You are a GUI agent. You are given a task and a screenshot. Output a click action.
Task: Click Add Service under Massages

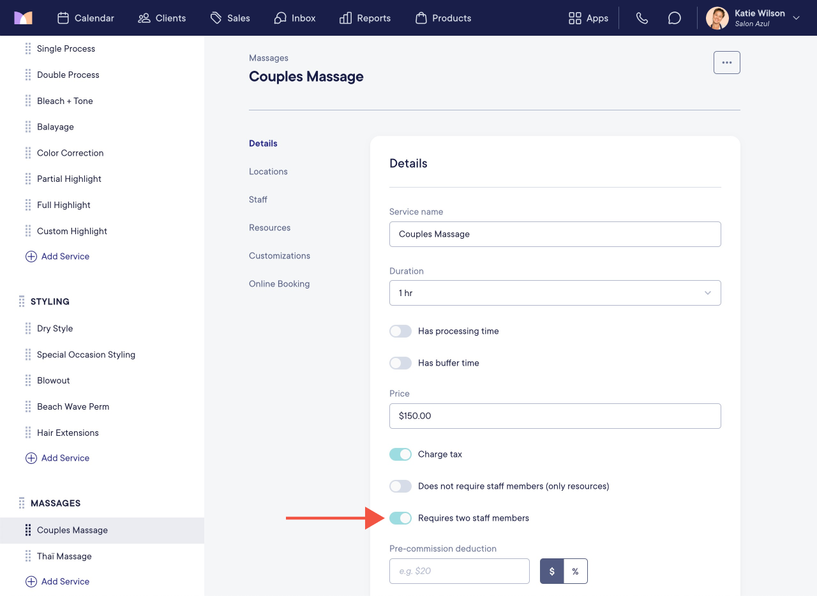tap(57, 581)
